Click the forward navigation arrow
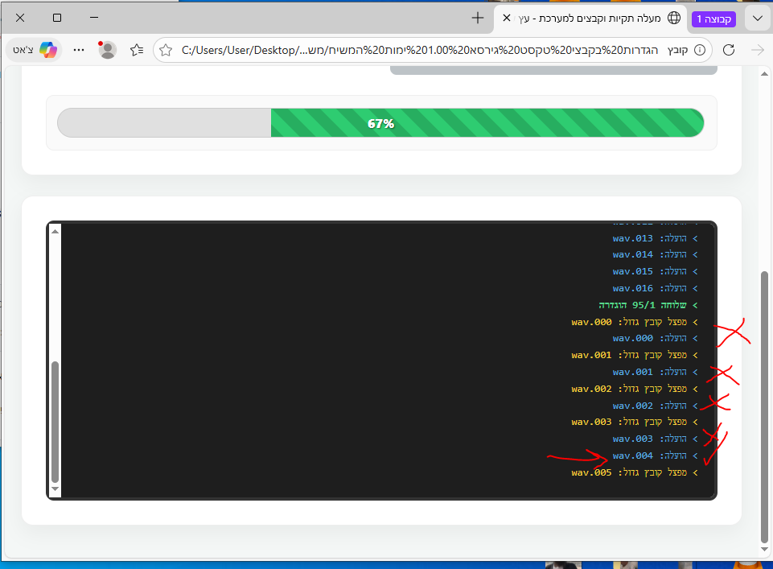Viewport: 773px width, 569px height. 757,50
